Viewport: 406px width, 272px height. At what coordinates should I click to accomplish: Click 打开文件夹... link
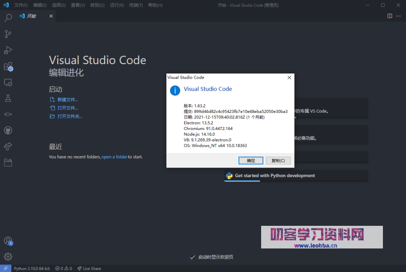point(70,116)
